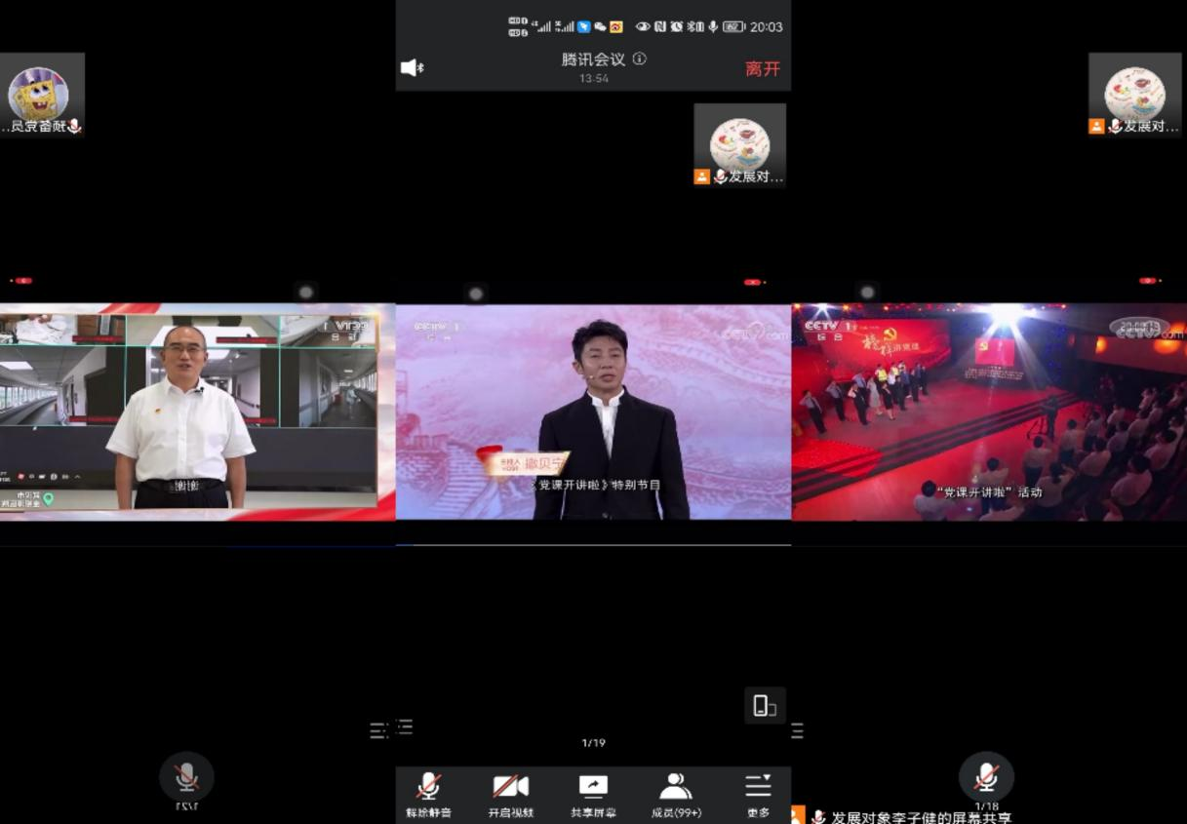Open meeting info next to 腾讯会议 title
Screen dimensions: 1187x824
pyautogui.click(x=640, y=59)
